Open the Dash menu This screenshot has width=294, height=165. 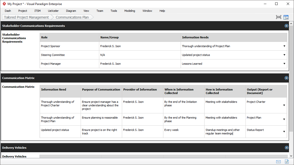pos(8,11)
